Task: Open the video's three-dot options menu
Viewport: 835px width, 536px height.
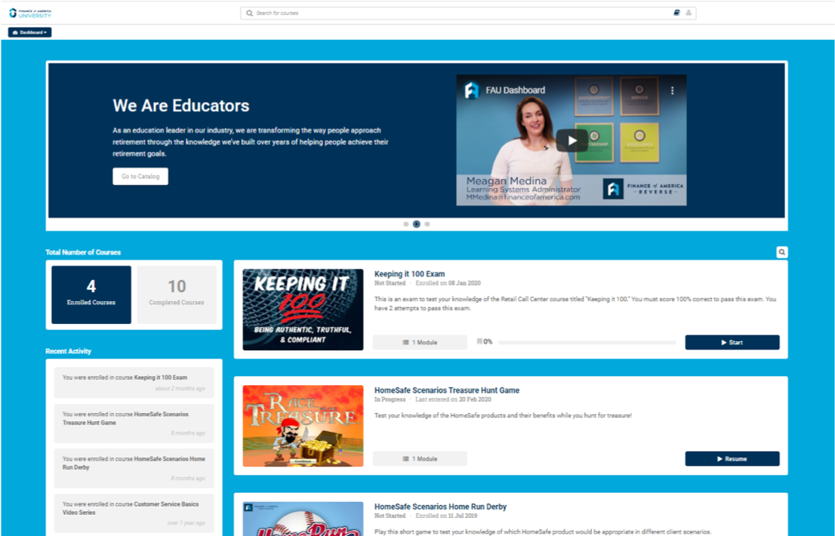Action: pyautogui.click(x=672, y=91)
